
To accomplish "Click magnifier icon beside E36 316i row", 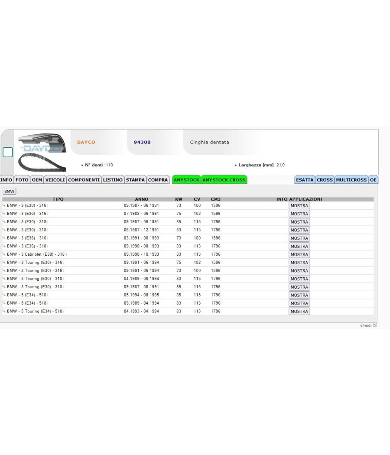I will click(4, 238).
